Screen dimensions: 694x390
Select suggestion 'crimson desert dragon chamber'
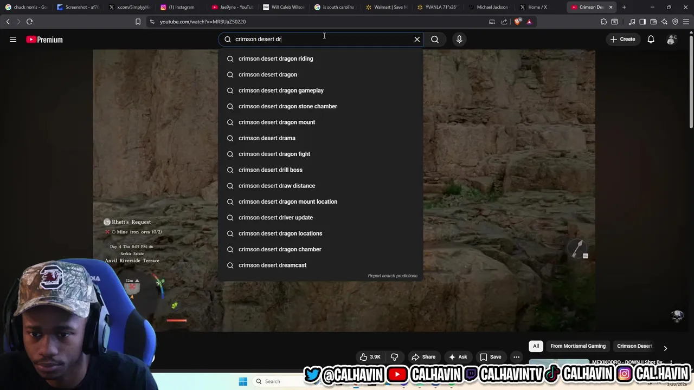(x=320, y=249)
